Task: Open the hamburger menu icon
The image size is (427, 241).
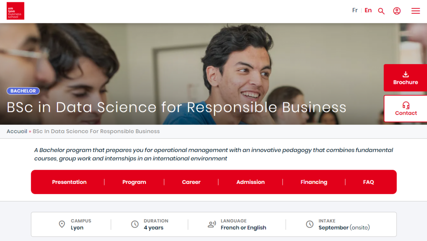Action: pyautogui.click(x=416, y=11)
